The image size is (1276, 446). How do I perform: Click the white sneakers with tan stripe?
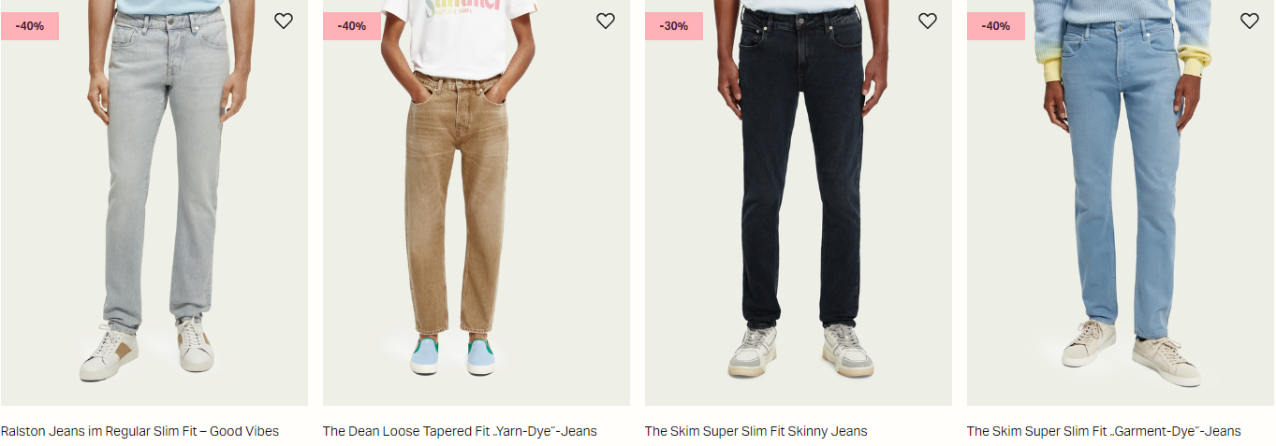pos(147,350)
